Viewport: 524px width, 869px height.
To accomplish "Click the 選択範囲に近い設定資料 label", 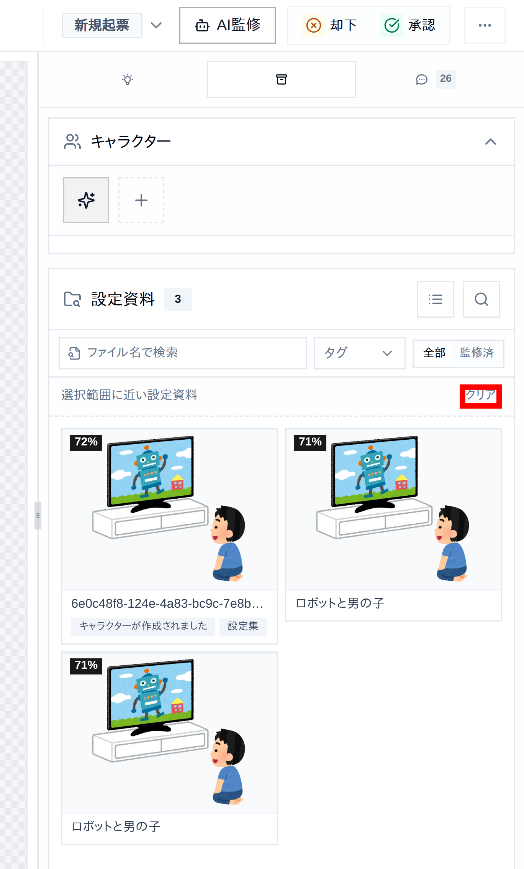I will tap(129, 395).
